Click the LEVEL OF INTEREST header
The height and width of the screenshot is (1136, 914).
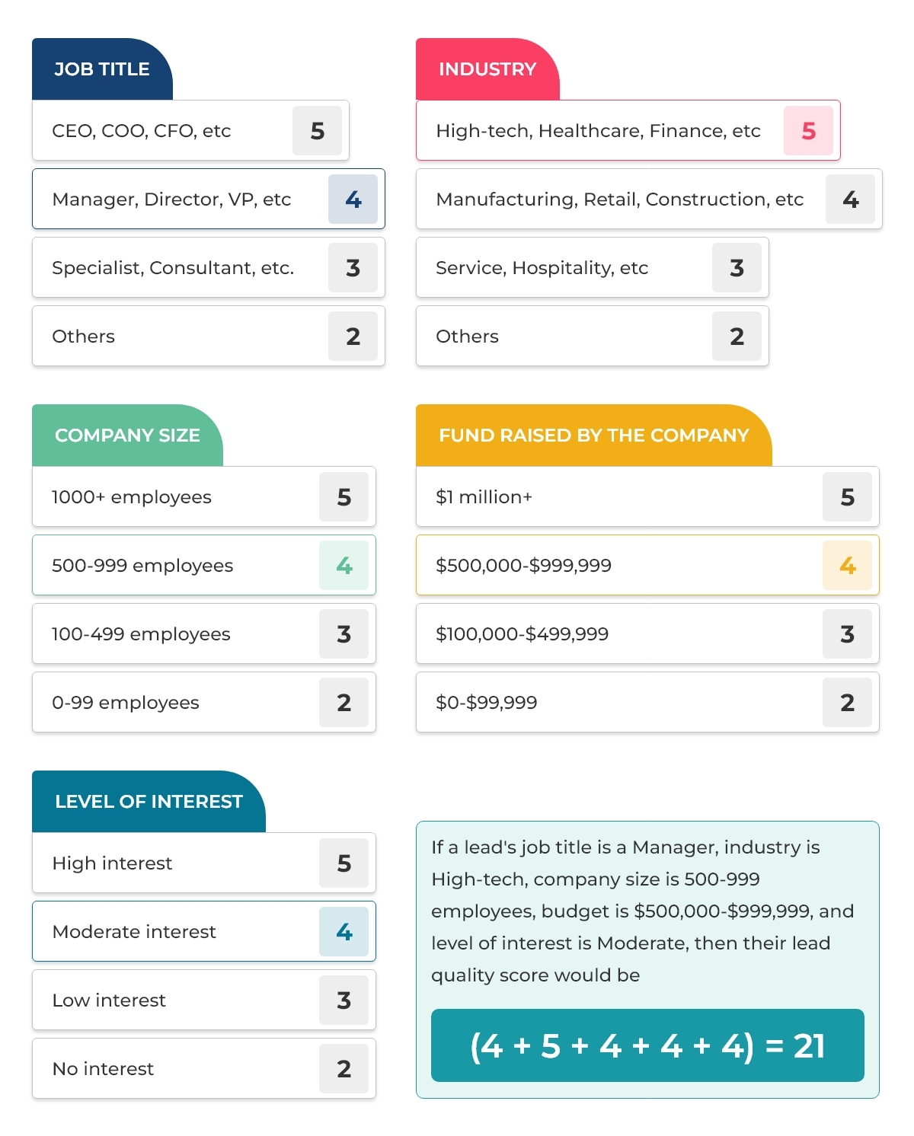click(149, 802)
